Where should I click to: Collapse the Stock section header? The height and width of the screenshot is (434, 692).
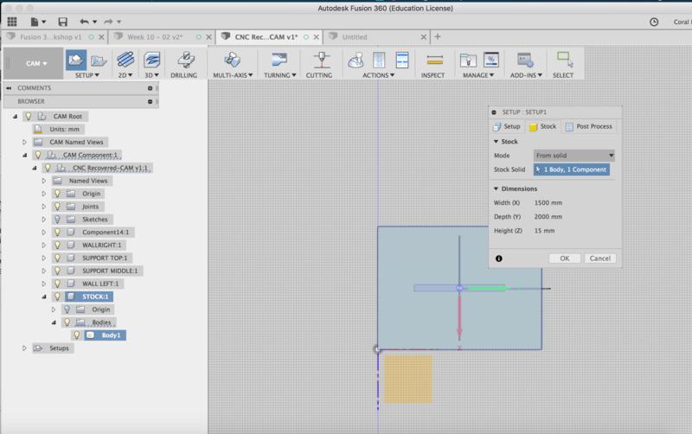tap(496, 142)
